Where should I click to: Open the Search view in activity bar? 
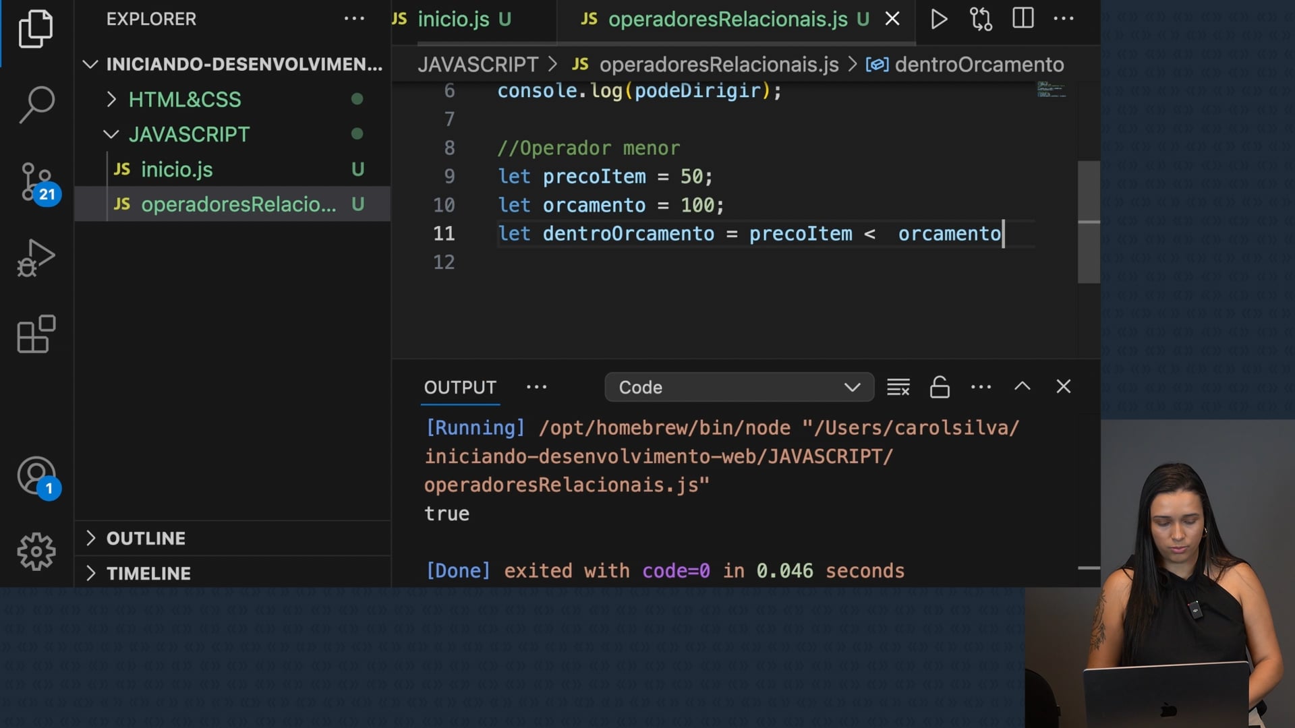tap(36, 104)
